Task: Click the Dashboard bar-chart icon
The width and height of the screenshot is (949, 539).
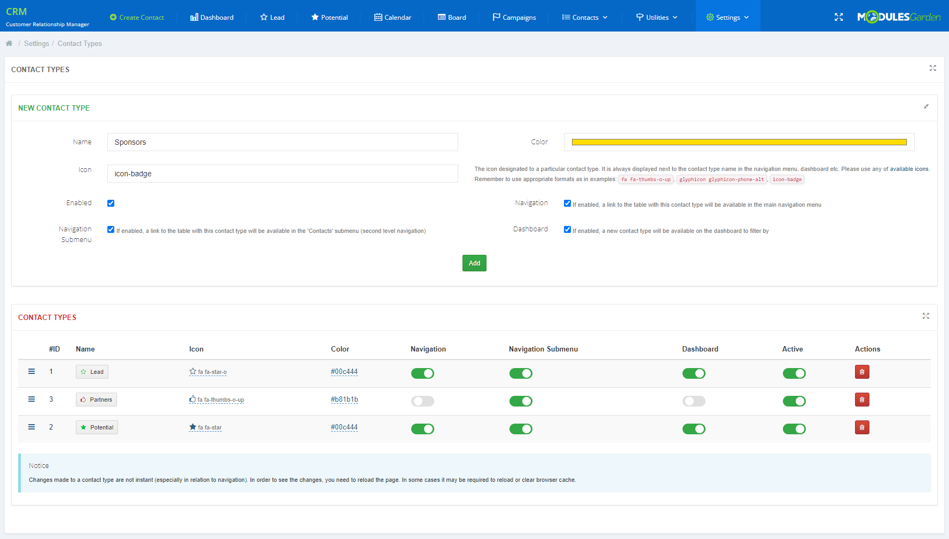Action: 194,17
